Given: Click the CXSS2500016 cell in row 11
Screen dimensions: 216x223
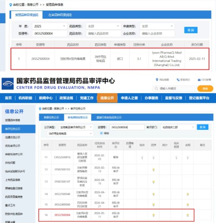Looking at the screenshot, I should [62, 157].
